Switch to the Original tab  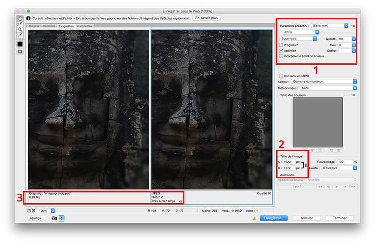pyautogui.click(x=34, y=26)
